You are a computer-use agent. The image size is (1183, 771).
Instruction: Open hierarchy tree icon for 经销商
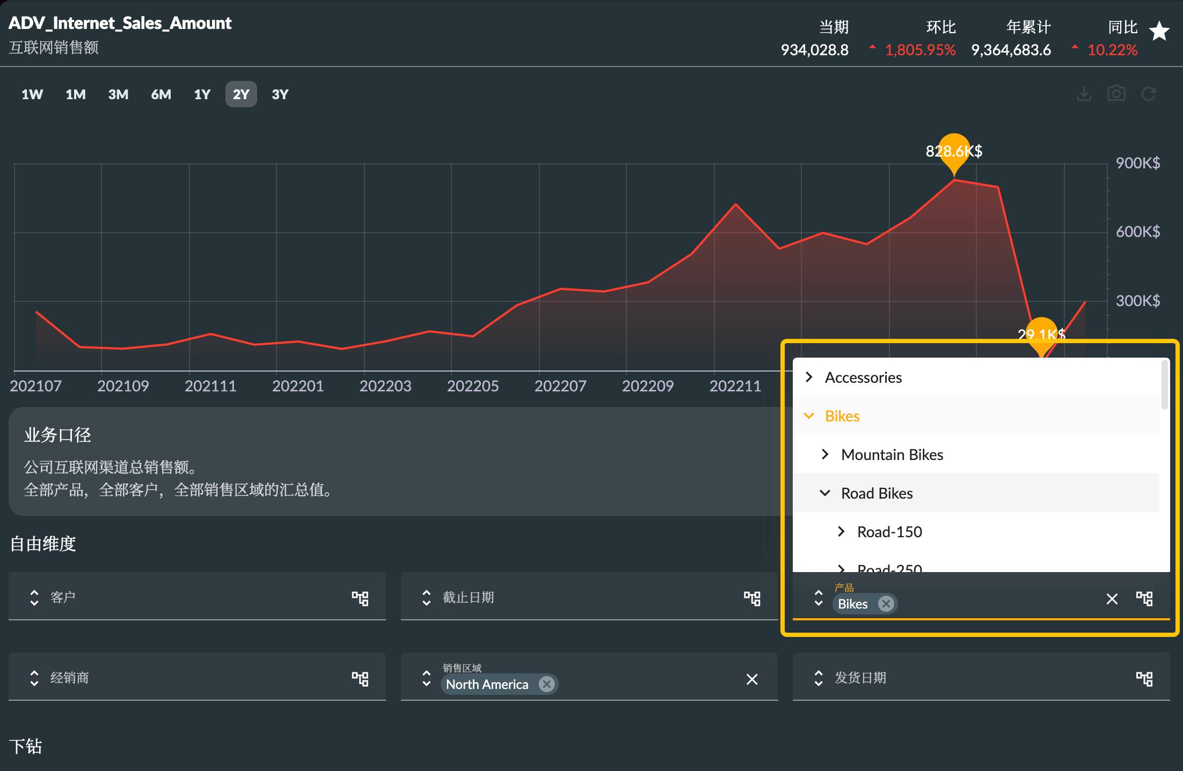point(360,679)
